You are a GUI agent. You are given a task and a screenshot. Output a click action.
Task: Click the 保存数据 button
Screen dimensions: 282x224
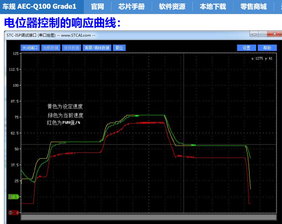(71, 48)
